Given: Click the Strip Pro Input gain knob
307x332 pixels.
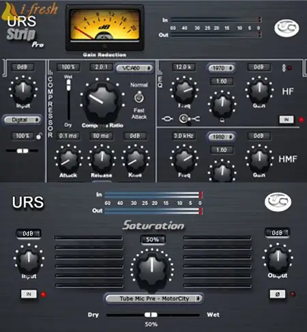Looking at the screenshot, I should point(23,89).
